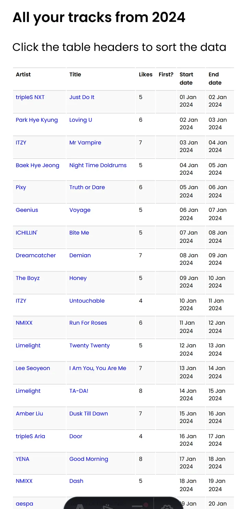
Task: Open the Dreamcatcher artist link
Action: [36, 255]
